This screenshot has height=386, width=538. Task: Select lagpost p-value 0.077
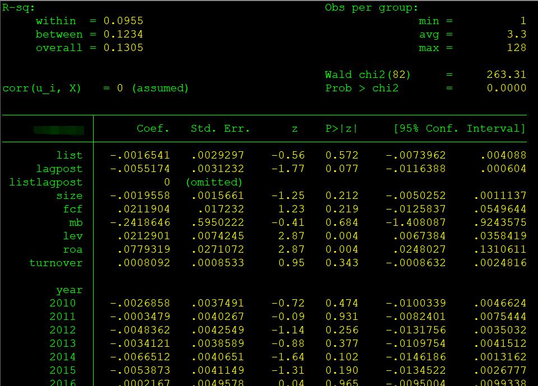[342, 169]
